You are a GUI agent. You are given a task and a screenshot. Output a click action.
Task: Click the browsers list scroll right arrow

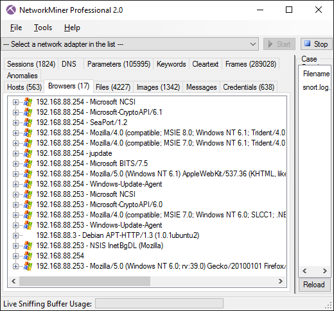tap(281, 281)
